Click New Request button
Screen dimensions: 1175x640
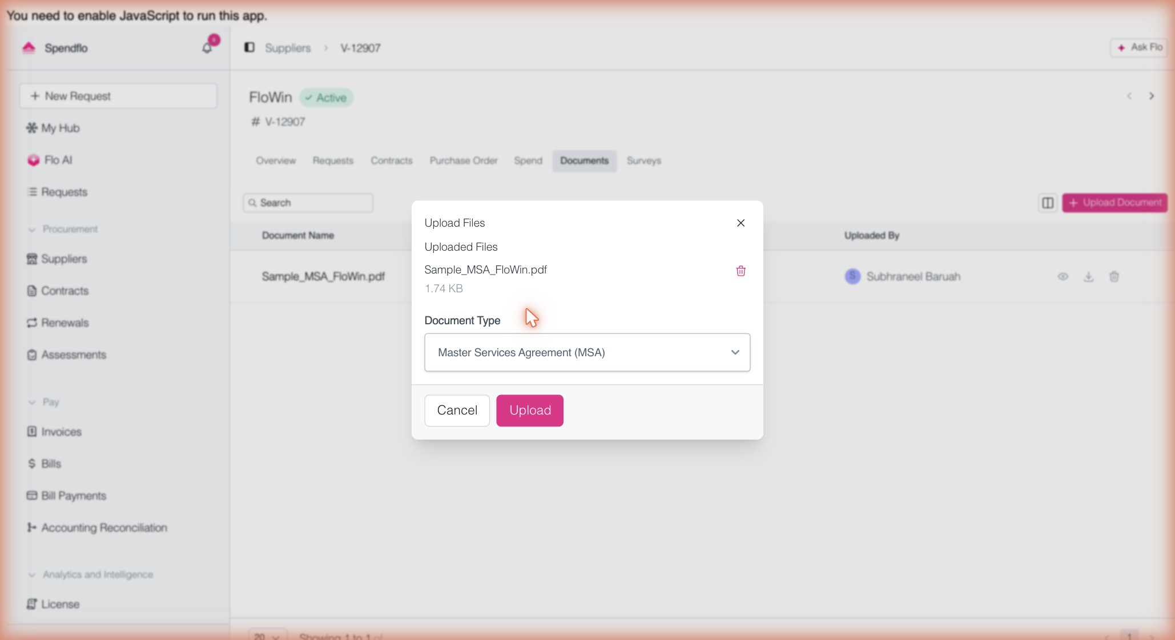click(118, 96)
